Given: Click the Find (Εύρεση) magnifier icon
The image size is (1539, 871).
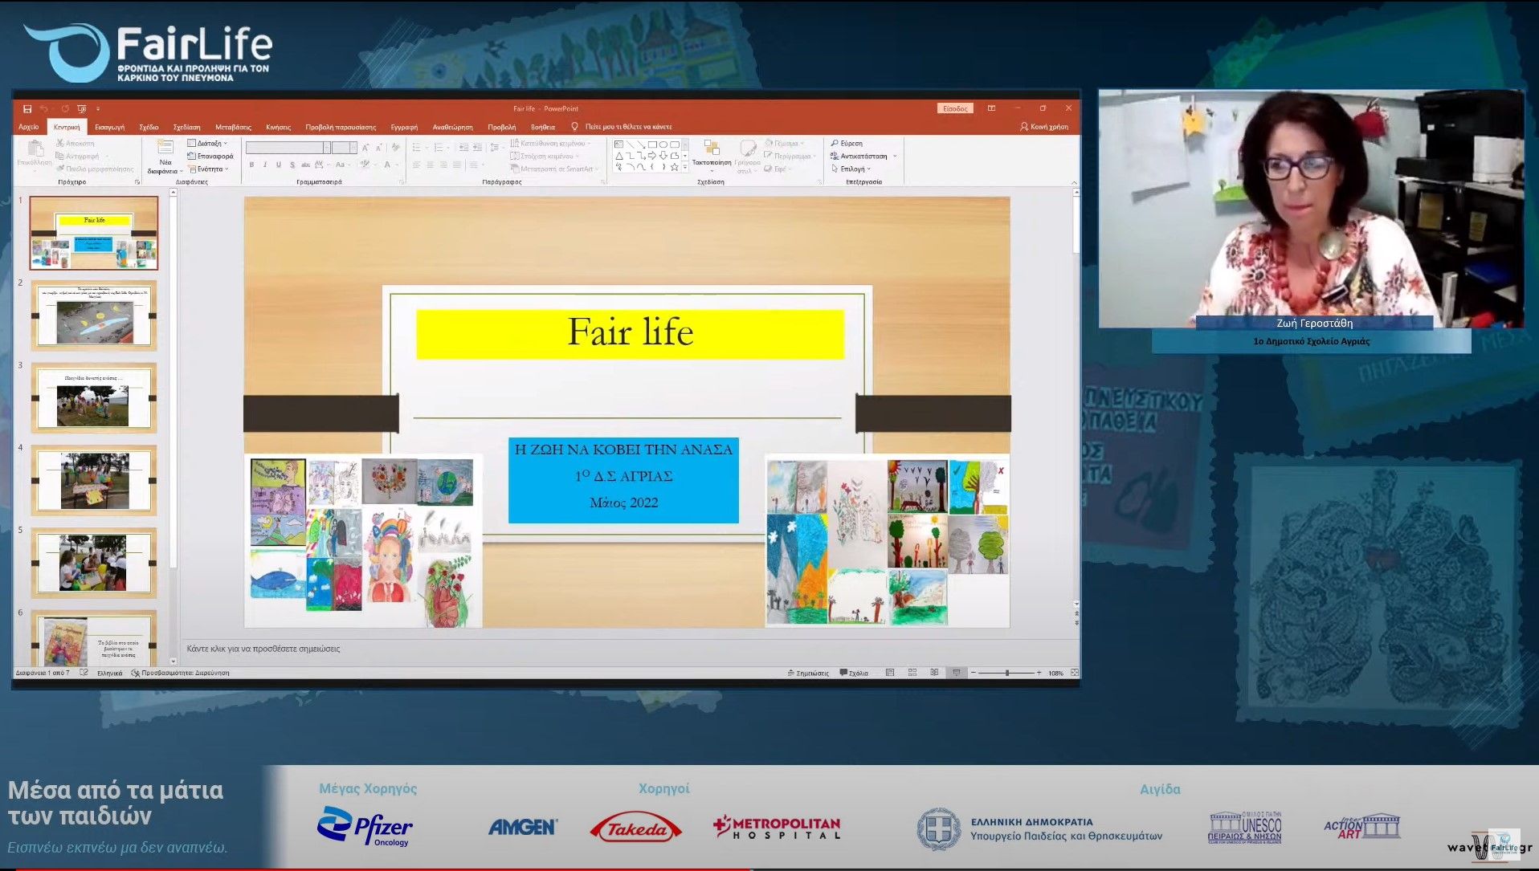Looking at the screenshot, I should (835, 144).
